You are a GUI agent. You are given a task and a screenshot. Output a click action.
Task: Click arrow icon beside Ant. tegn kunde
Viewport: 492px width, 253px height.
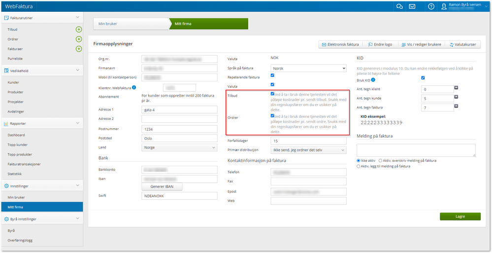[456, 97]
